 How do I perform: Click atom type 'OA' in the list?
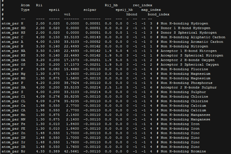[x=23, y=60]
